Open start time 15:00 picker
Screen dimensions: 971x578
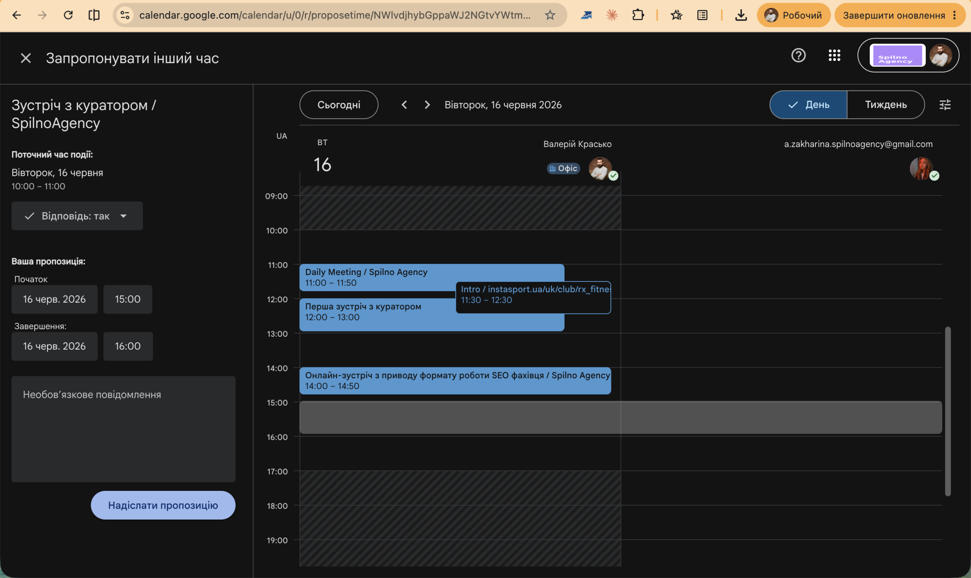[127, 299]
